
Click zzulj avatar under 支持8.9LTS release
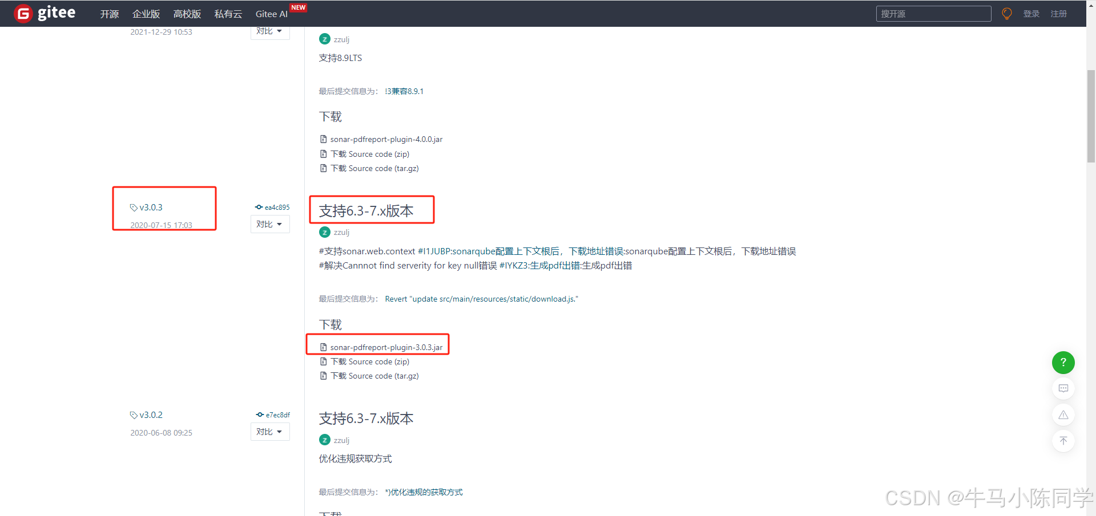(325, 39)
